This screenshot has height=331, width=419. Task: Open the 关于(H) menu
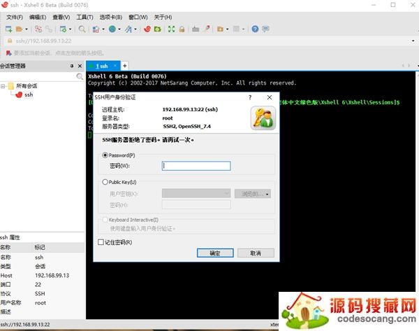pos(163,17)
